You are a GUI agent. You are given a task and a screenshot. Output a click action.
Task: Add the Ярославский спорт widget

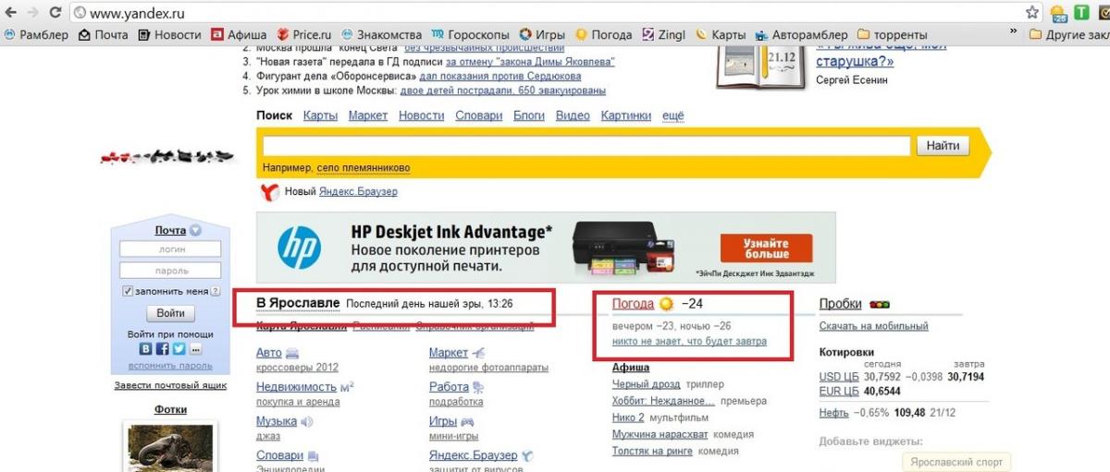click(x=956, y=462)
